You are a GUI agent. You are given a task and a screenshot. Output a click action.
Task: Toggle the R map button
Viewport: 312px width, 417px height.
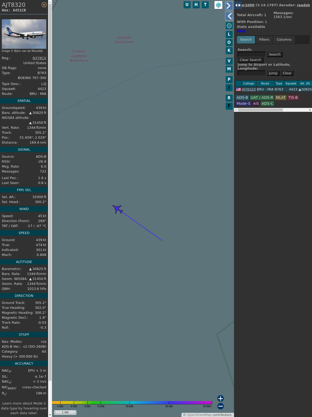[x=229, y=98]
